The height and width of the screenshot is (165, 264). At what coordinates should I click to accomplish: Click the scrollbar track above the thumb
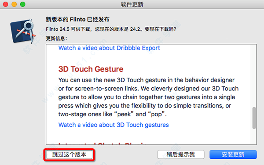pos(254,75)
